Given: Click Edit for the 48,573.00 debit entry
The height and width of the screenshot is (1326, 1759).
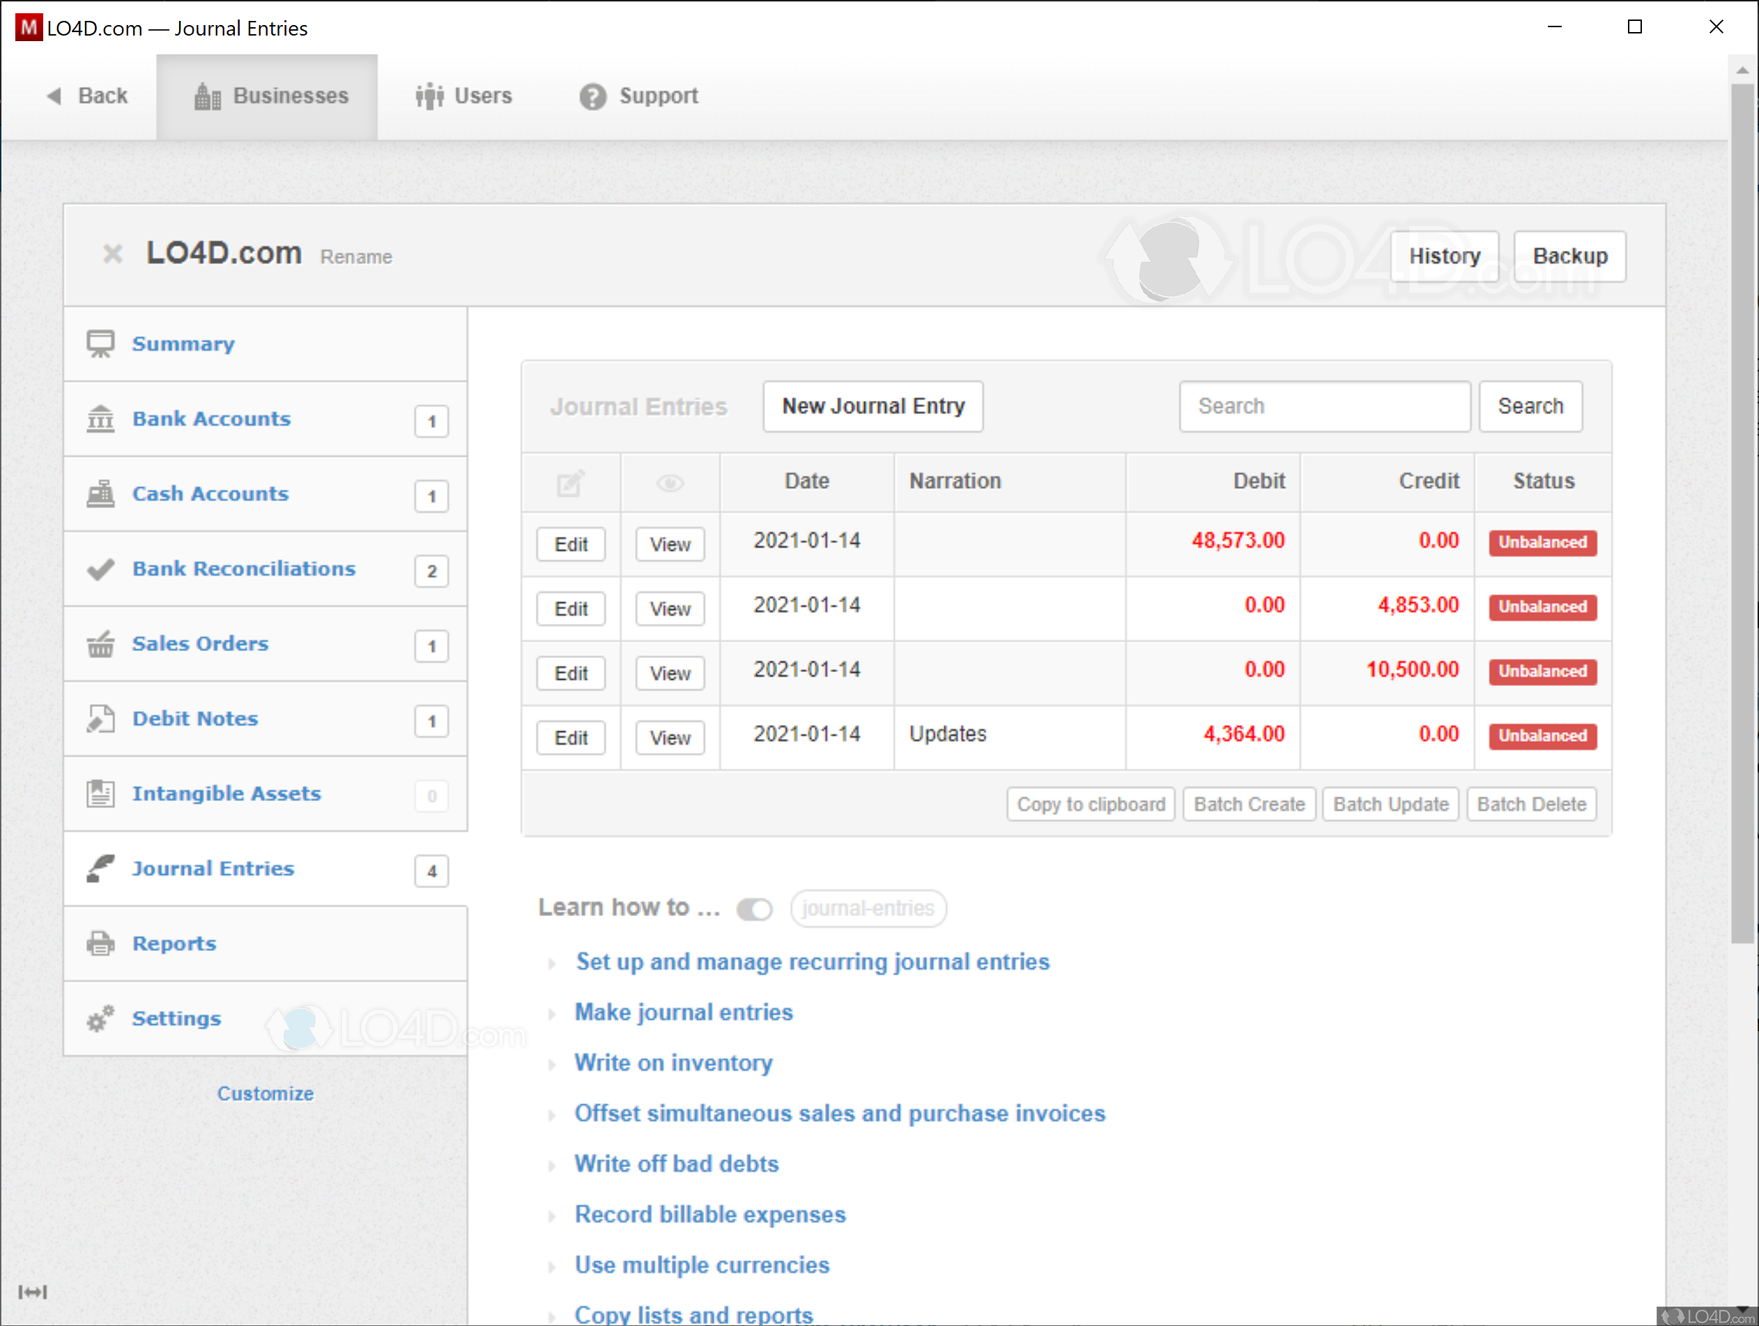Looking at the screenshot, I should 571,545.
